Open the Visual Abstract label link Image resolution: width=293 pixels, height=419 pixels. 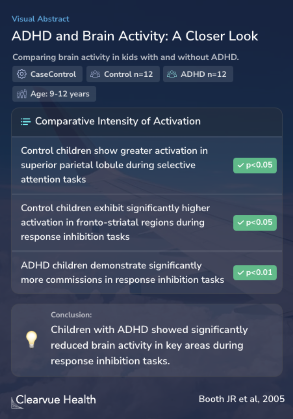click(40, 19)
